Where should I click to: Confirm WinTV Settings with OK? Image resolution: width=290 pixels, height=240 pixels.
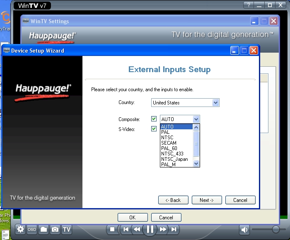coord(133,218)
